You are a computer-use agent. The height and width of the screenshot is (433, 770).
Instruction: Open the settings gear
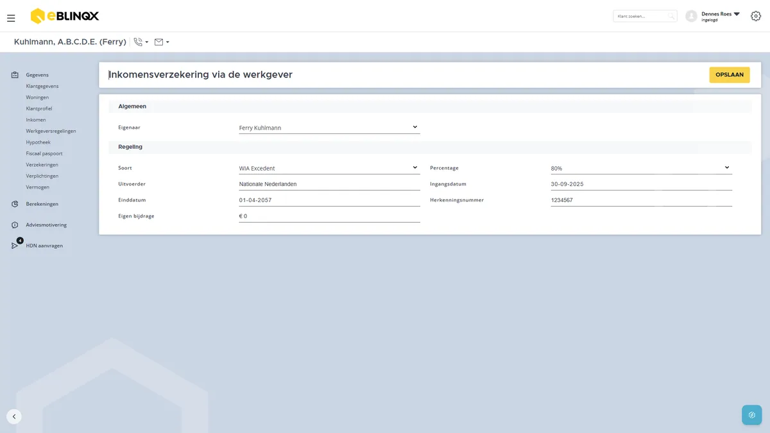(756, 16)
